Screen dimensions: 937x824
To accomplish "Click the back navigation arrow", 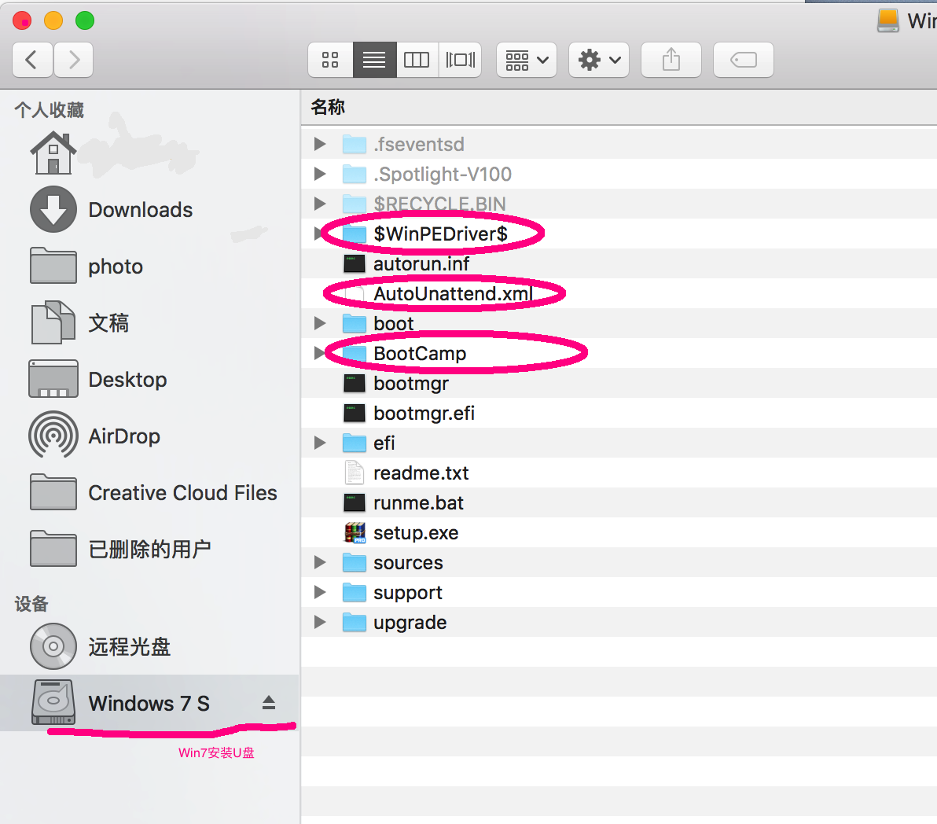I will click(32, 60).
